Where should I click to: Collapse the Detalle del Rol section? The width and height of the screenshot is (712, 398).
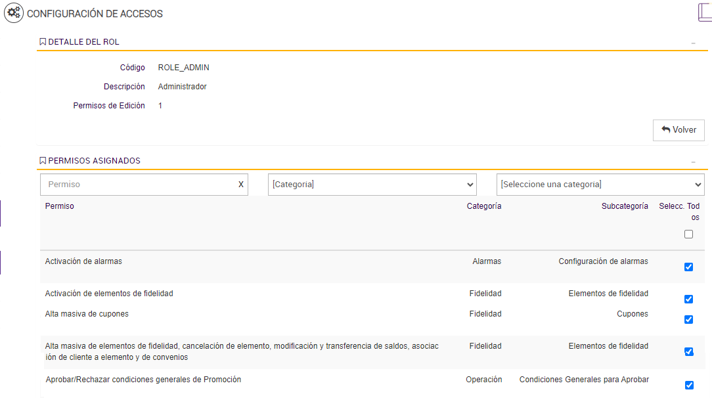693,43
